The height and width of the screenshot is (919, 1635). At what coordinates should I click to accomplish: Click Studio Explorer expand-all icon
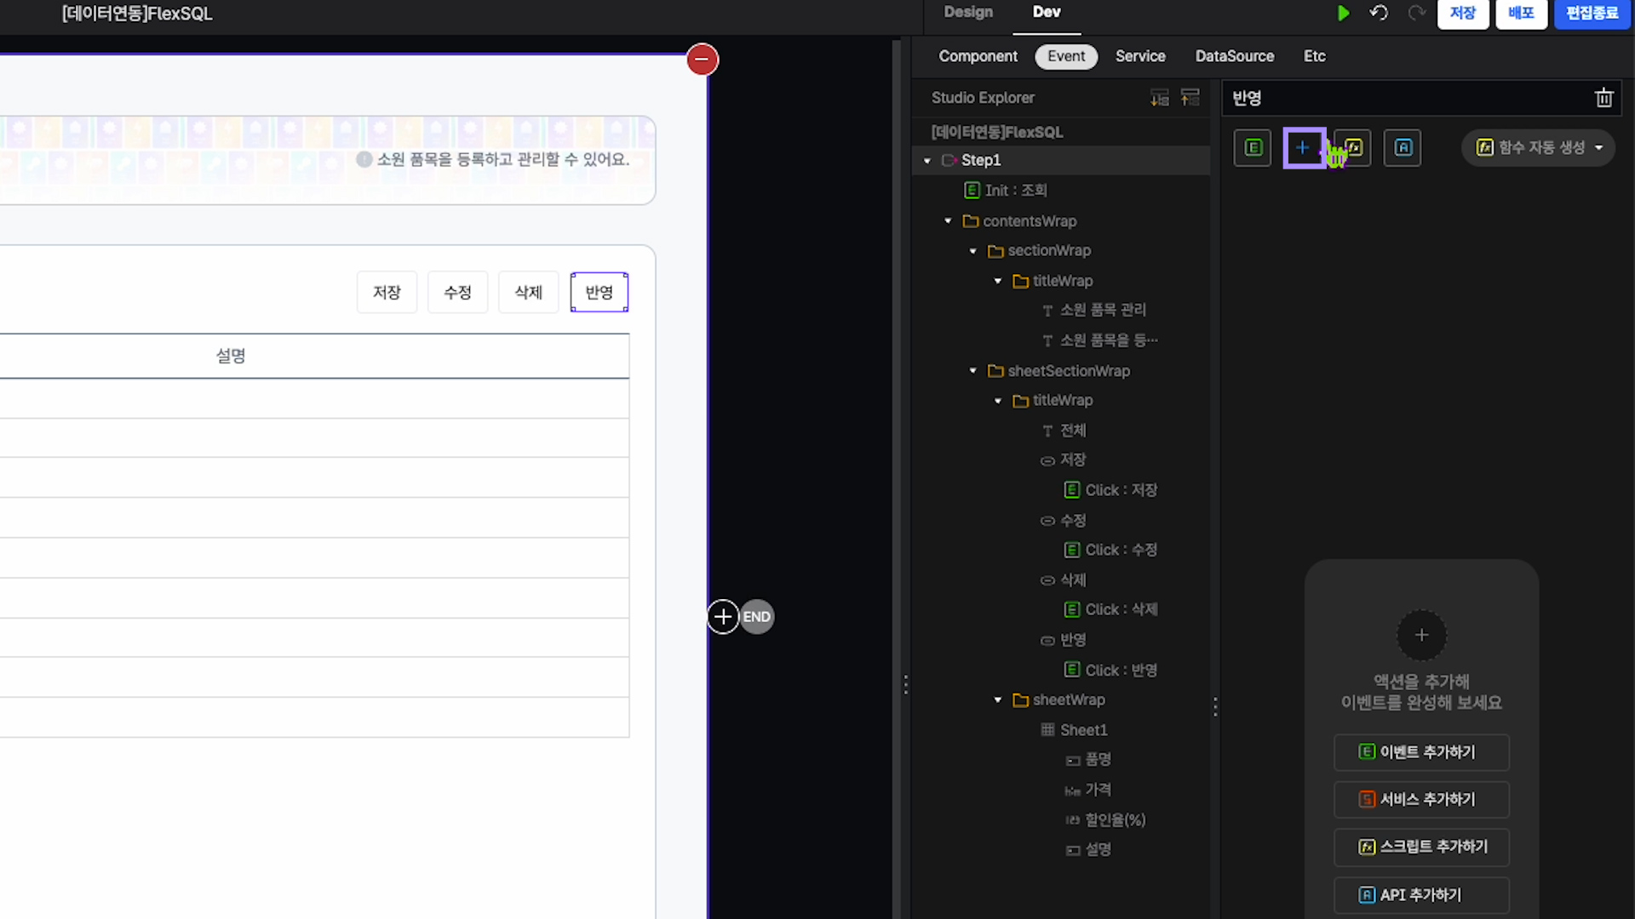tap(1160, 98)
